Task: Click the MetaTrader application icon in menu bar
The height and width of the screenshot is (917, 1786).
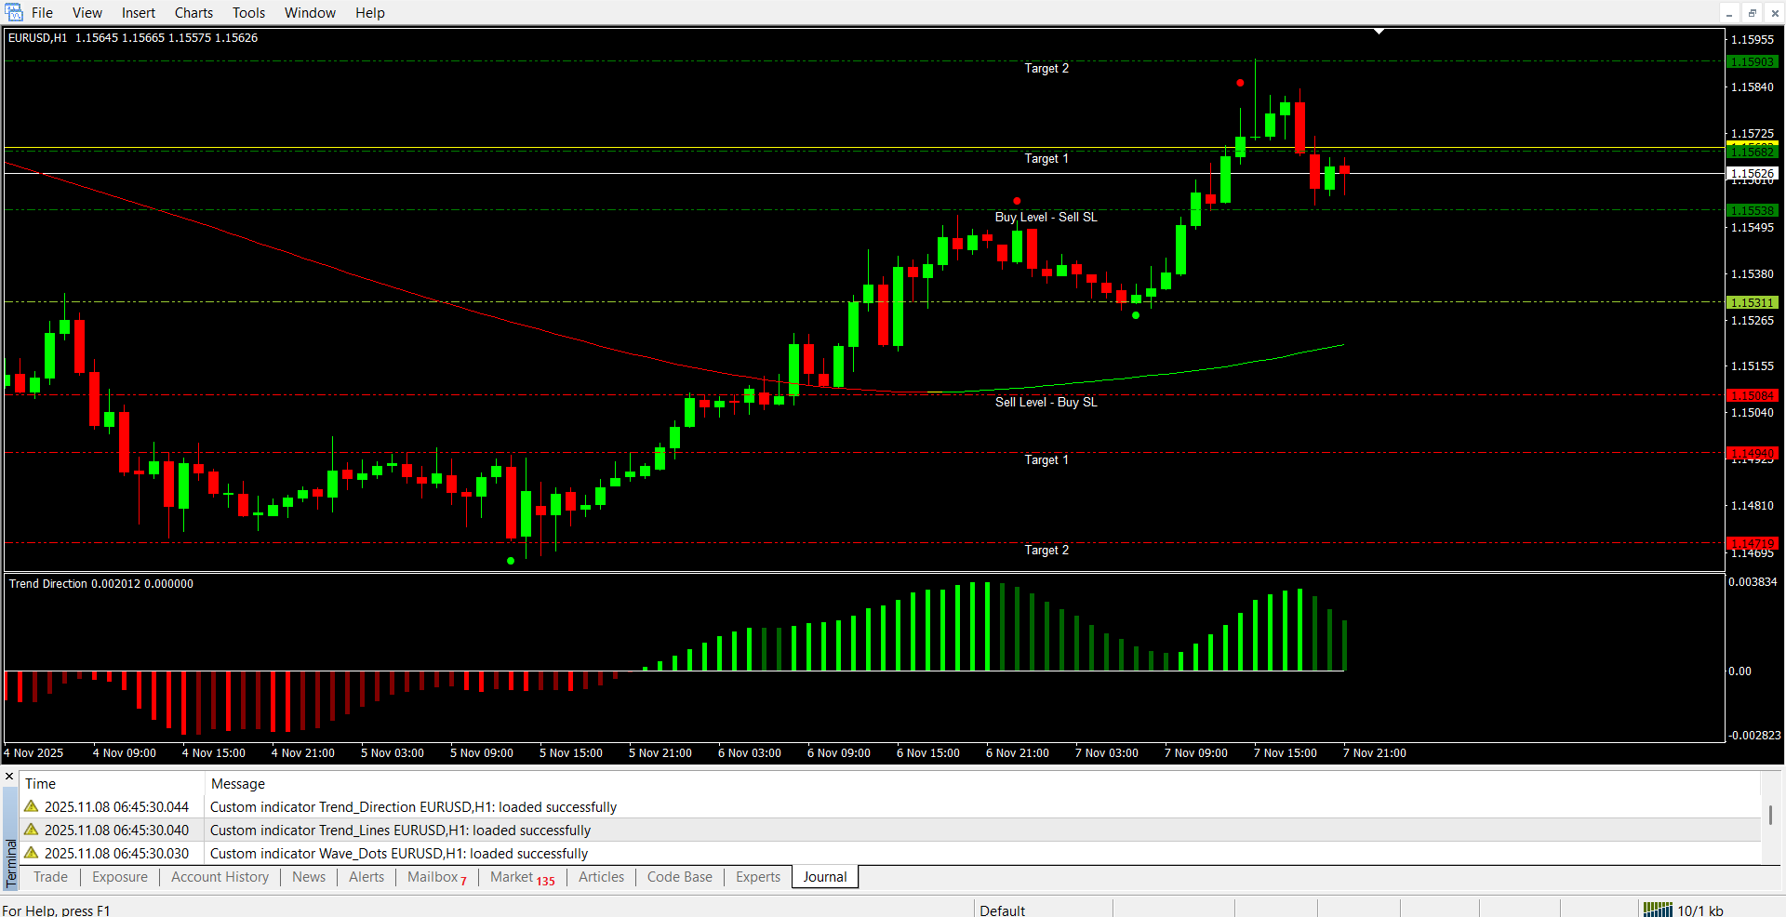Action: coord(14,12)
